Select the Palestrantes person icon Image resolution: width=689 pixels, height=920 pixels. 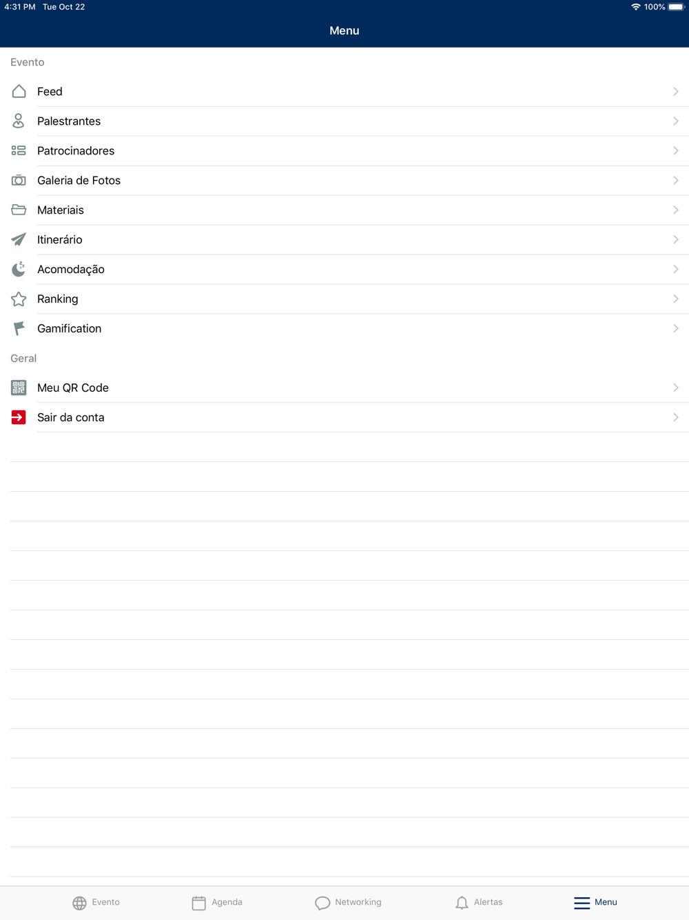(x=19, y=121)
